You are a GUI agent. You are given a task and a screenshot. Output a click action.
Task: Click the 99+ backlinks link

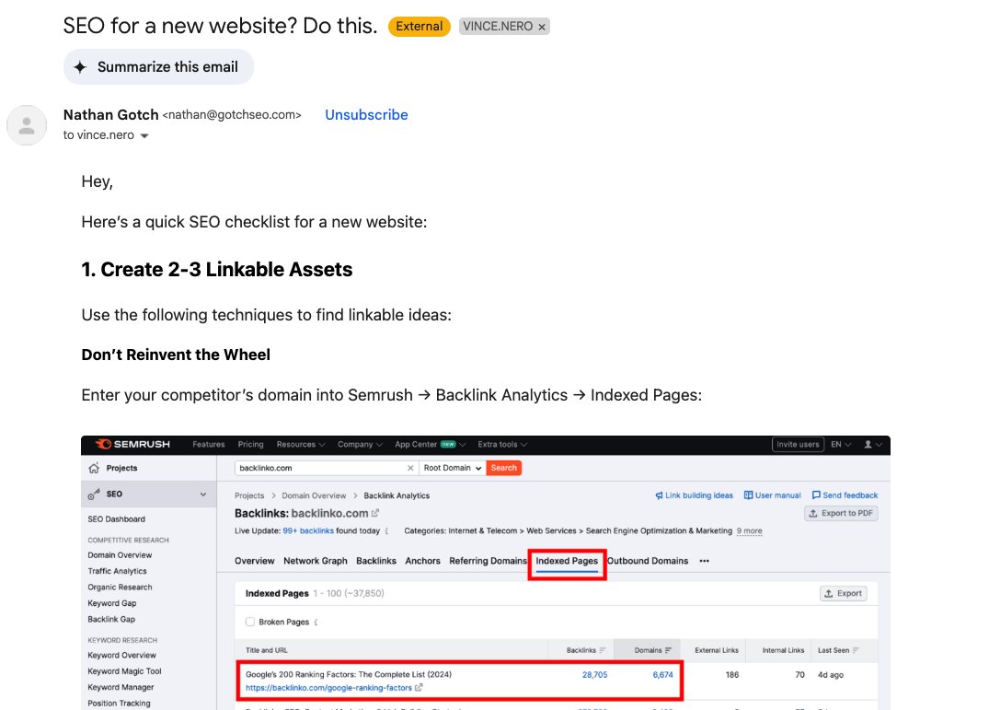308,530
